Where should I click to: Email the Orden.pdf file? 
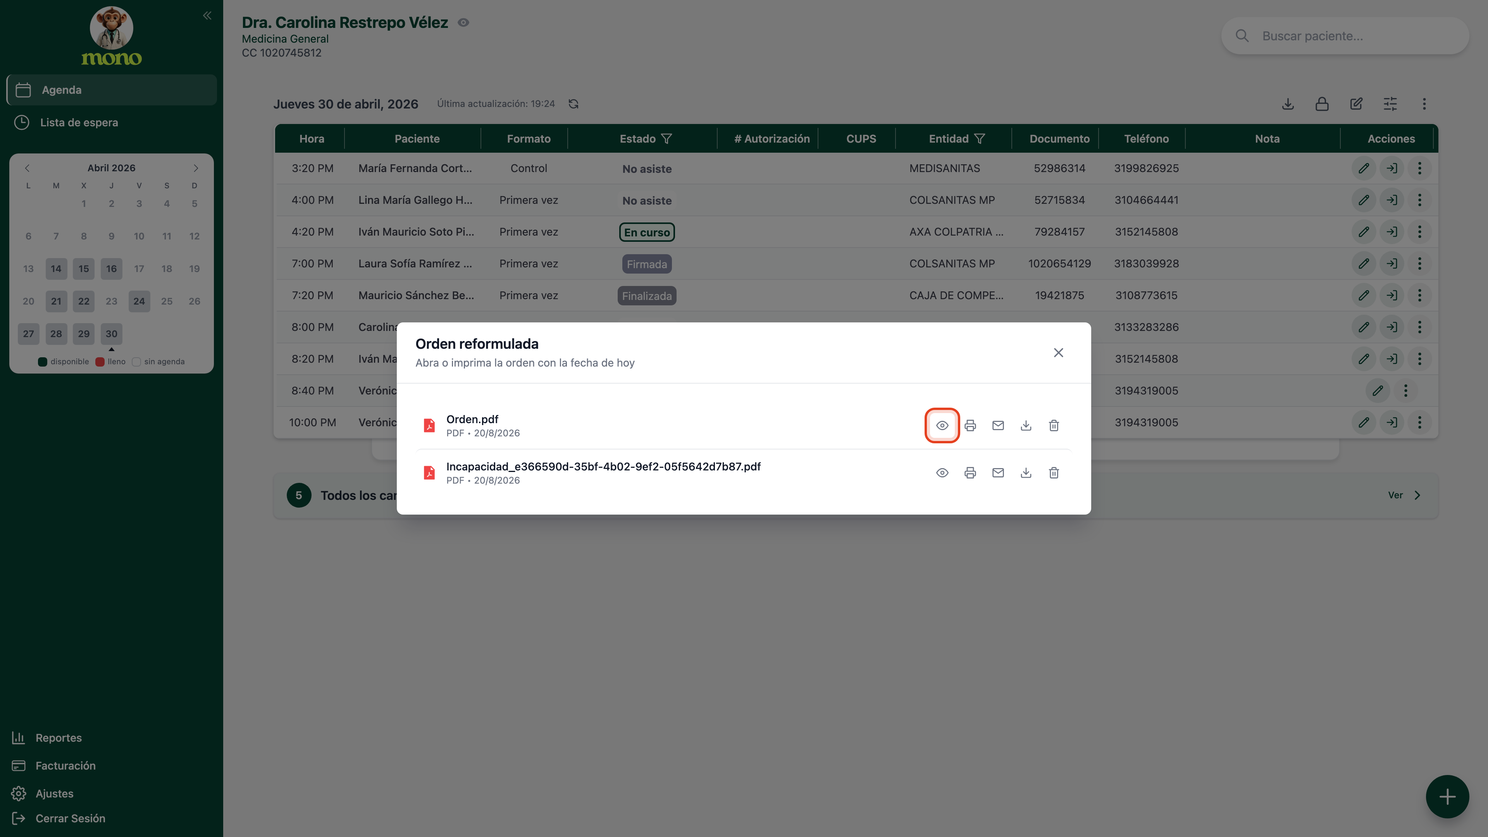pos(997,426)
